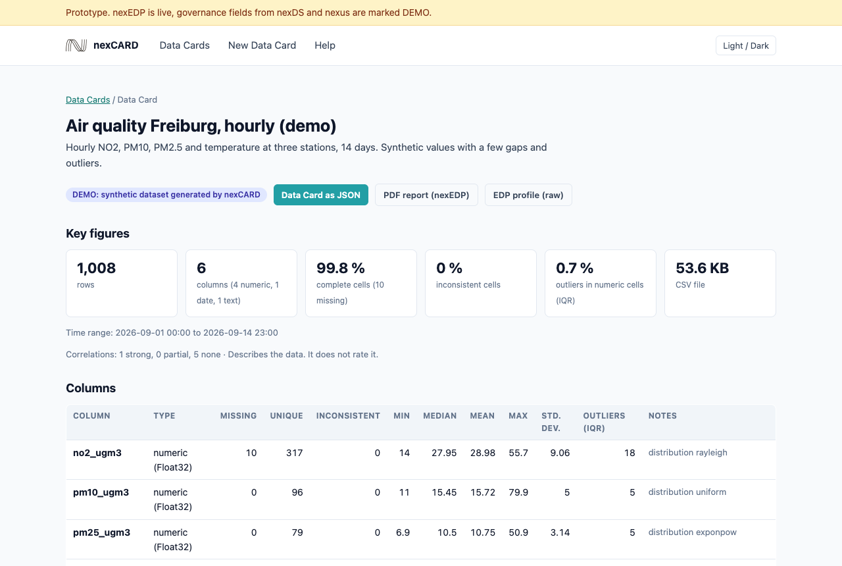The image size is (842, 566).
Task: Click the 0 % inconsistent cells figure
Action: click(x=481, y=283)
